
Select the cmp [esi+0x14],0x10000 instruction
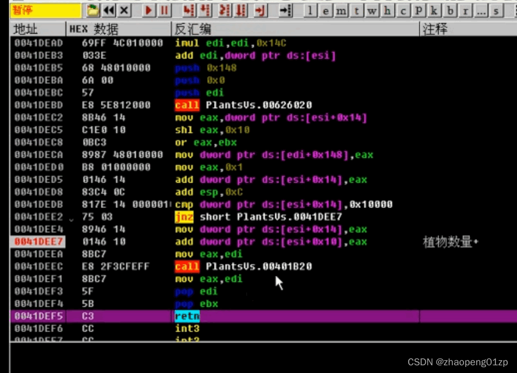coord(284,205)
